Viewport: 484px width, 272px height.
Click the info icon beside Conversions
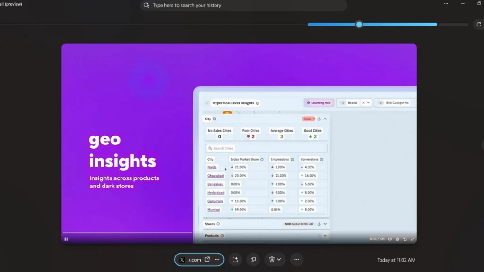(x=321, y=160)
